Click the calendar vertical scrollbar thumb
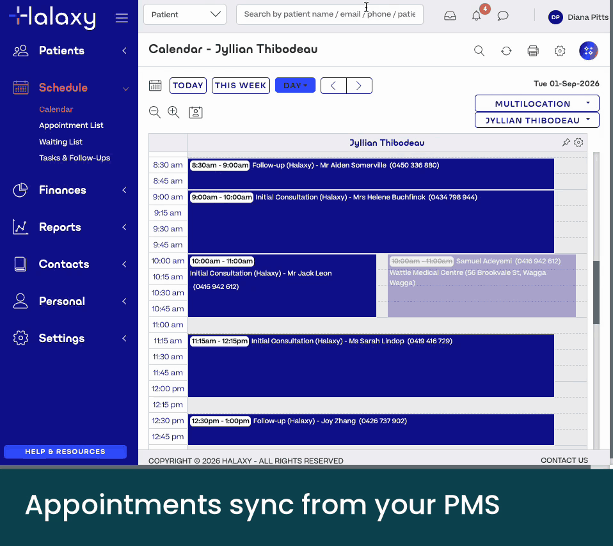Image resolution: width=613 pixels, height=546 pixels. [x=596, y=292]
